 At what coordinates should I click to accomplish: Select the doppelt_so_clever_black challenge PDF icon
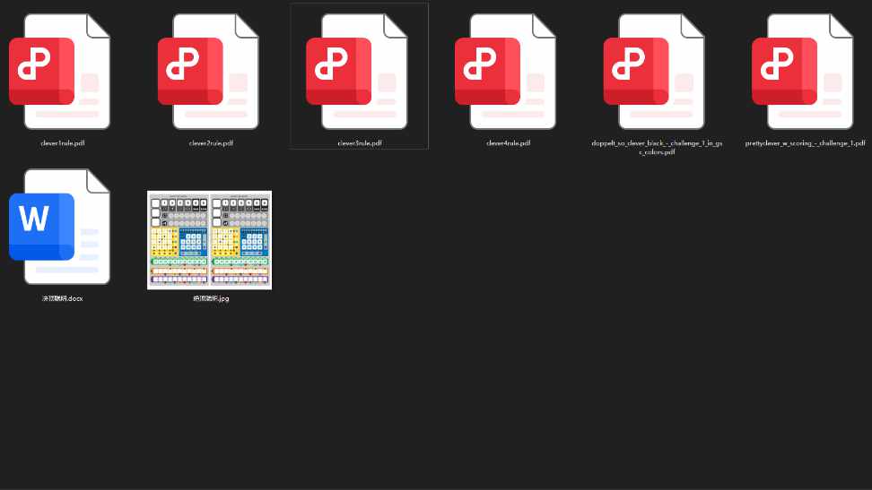point(657,72)
